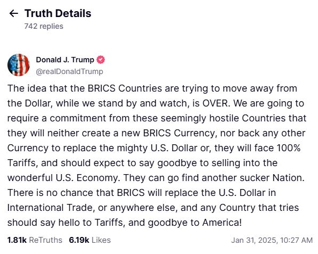Open the @realDonaldTrump handle
The image size is (318, 254).
69,71
